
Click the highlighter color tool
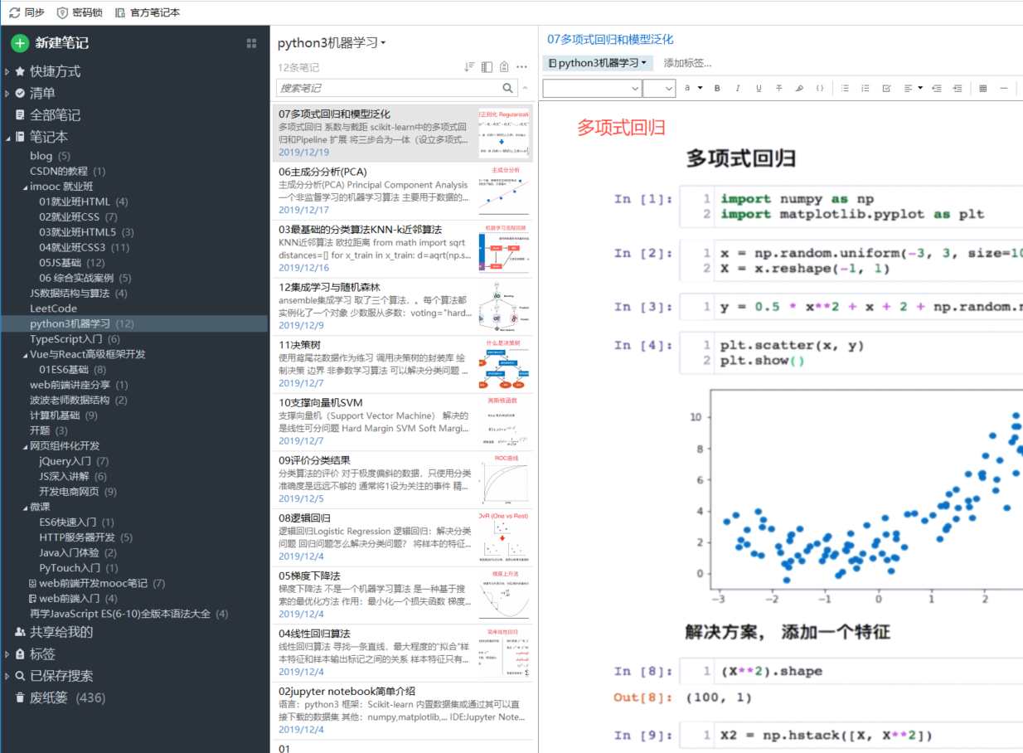coord(799,88)
